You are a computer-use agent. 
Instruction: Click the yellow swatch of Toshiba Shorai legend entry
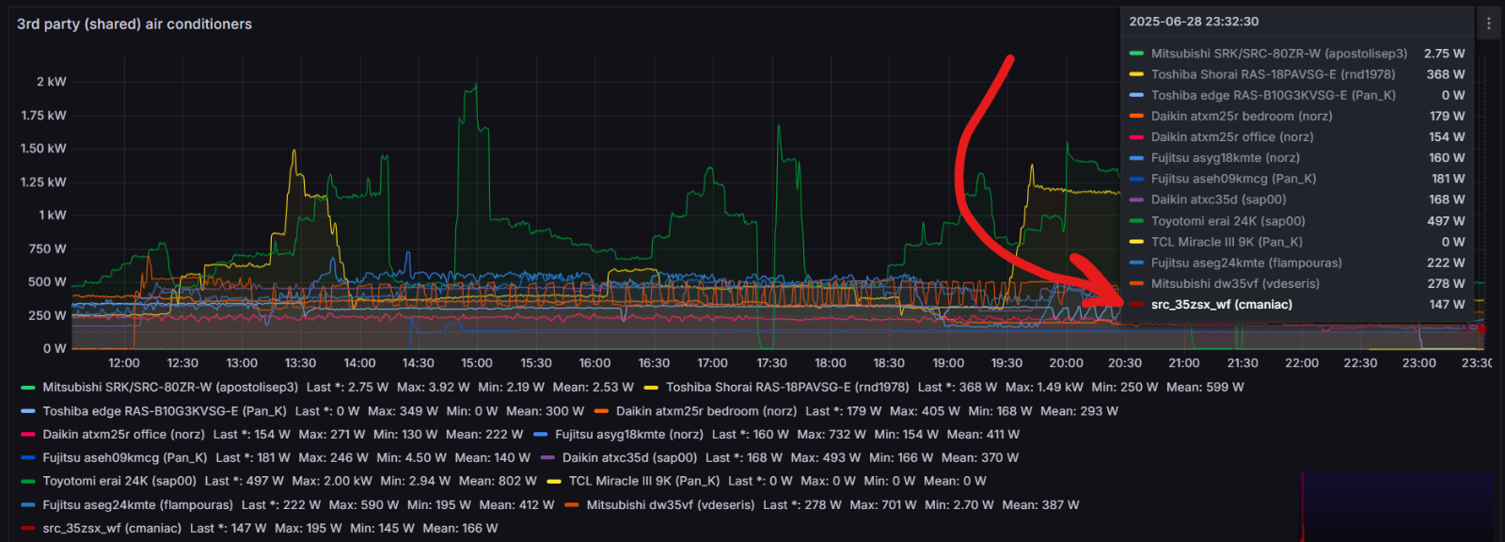point(651,387)
